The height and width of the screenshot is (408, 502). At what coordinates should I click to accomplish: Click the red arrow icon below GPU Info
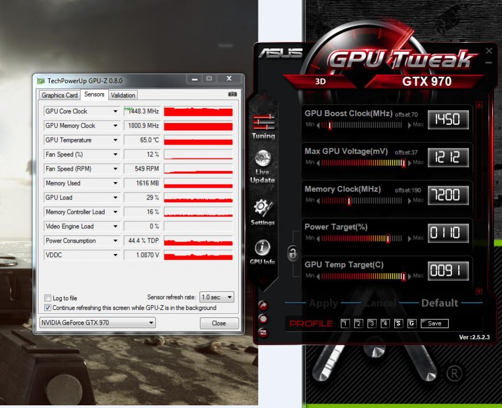(x=263, y=306)
